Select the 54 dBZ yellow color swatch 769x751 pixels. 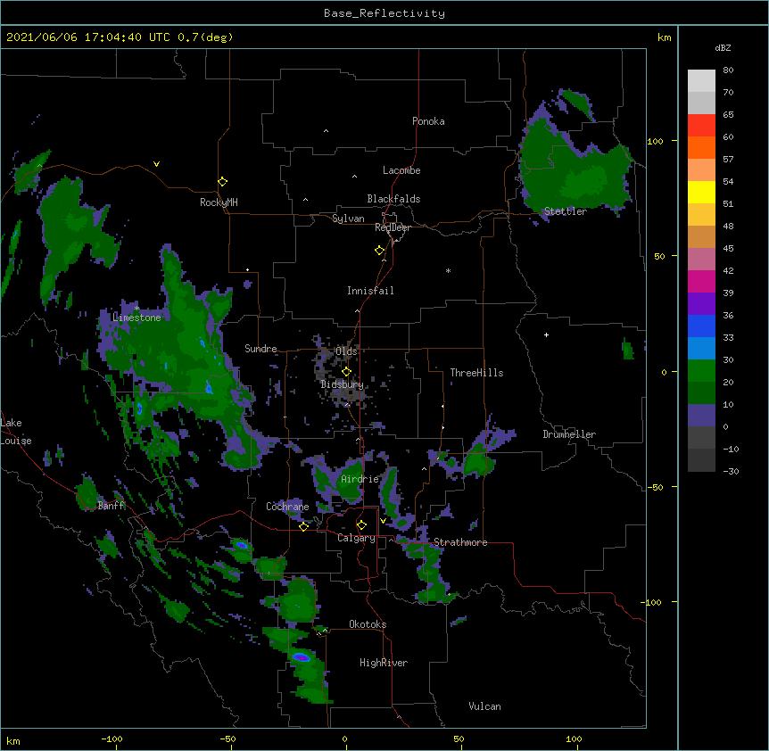point(701,192)
